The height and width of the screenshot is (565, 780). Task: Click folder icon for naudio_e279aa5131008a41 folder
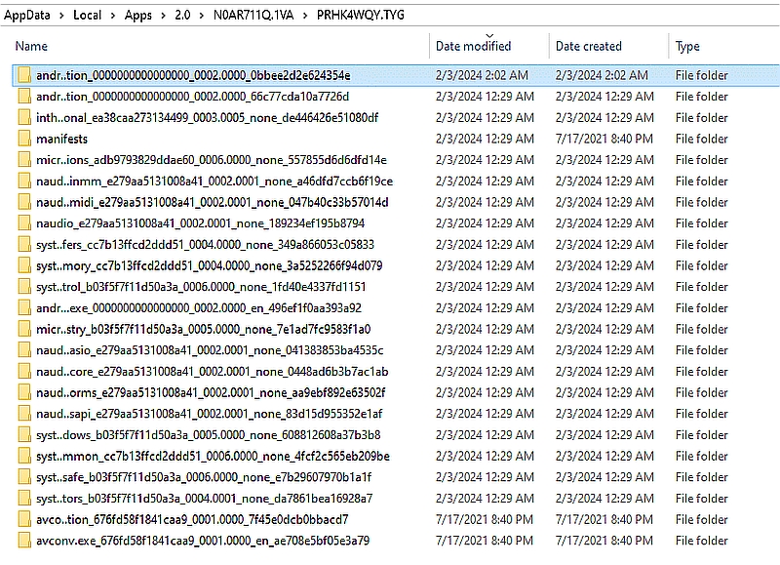(23, 223)
